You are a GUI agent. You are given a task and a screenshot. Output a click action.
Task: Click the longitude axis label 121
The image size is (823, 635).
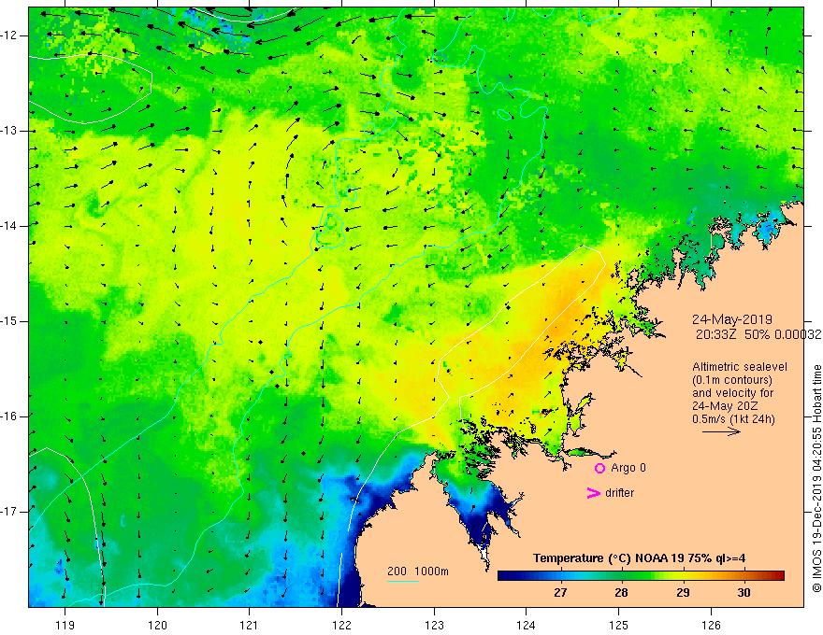[250, 625]
